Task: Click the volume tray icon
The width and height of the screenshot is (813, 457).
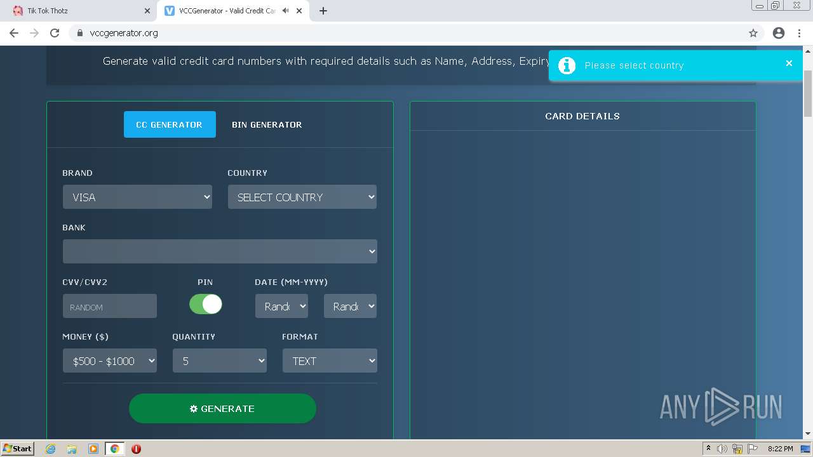Action: tap(722, 449)
